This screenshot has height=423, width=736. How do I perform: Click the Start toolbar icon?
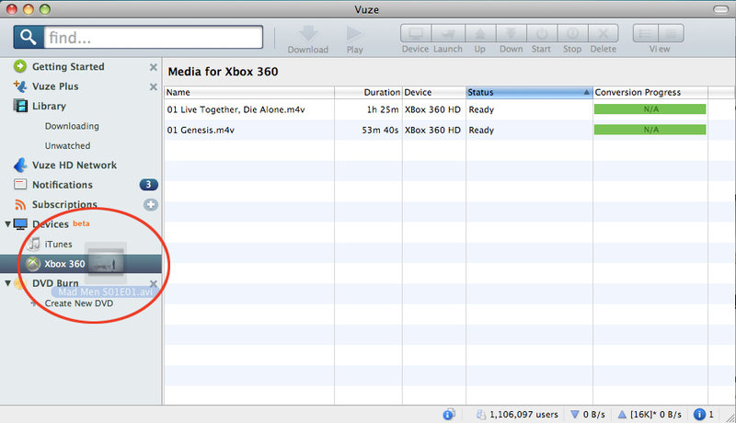click(x=541, y=33)
